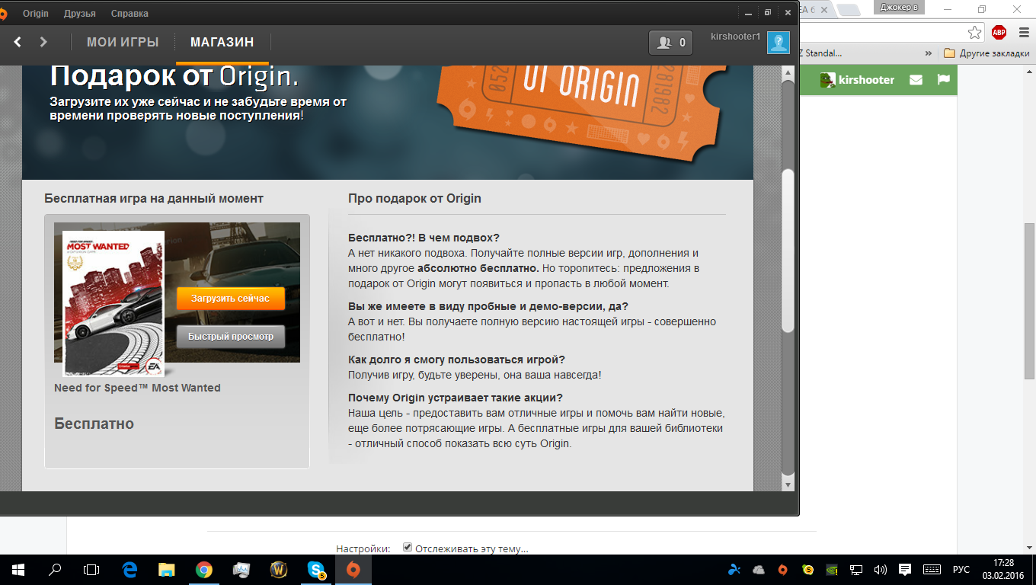Click the kirshooter1 username in Origin

pyautogui.click(x=735, y=37)
